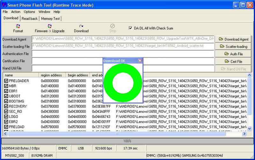Uncheck the RECOVERY partition checkbox
Image resolution: width=255 pixels, height=160 pixels.
[x=6, y=106]
